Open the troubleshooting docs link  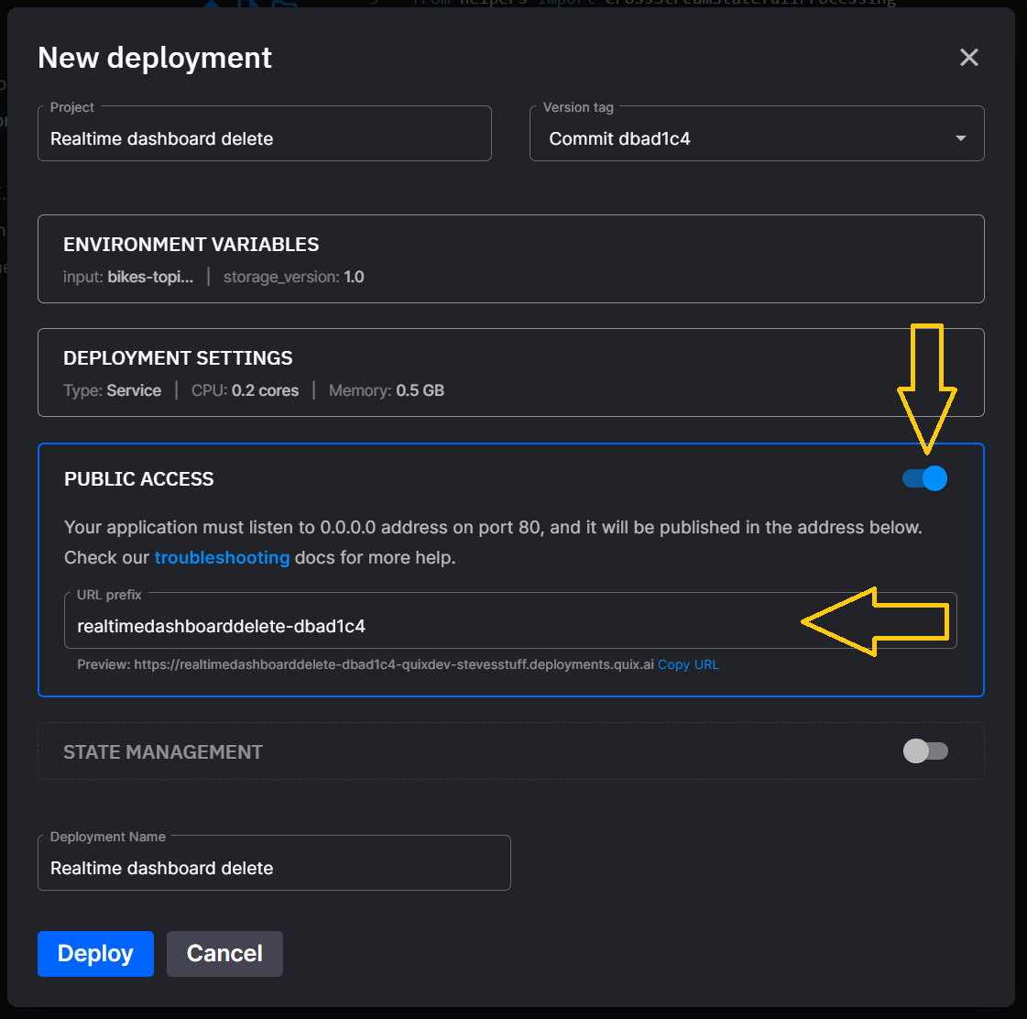click(x=222, y=557)
